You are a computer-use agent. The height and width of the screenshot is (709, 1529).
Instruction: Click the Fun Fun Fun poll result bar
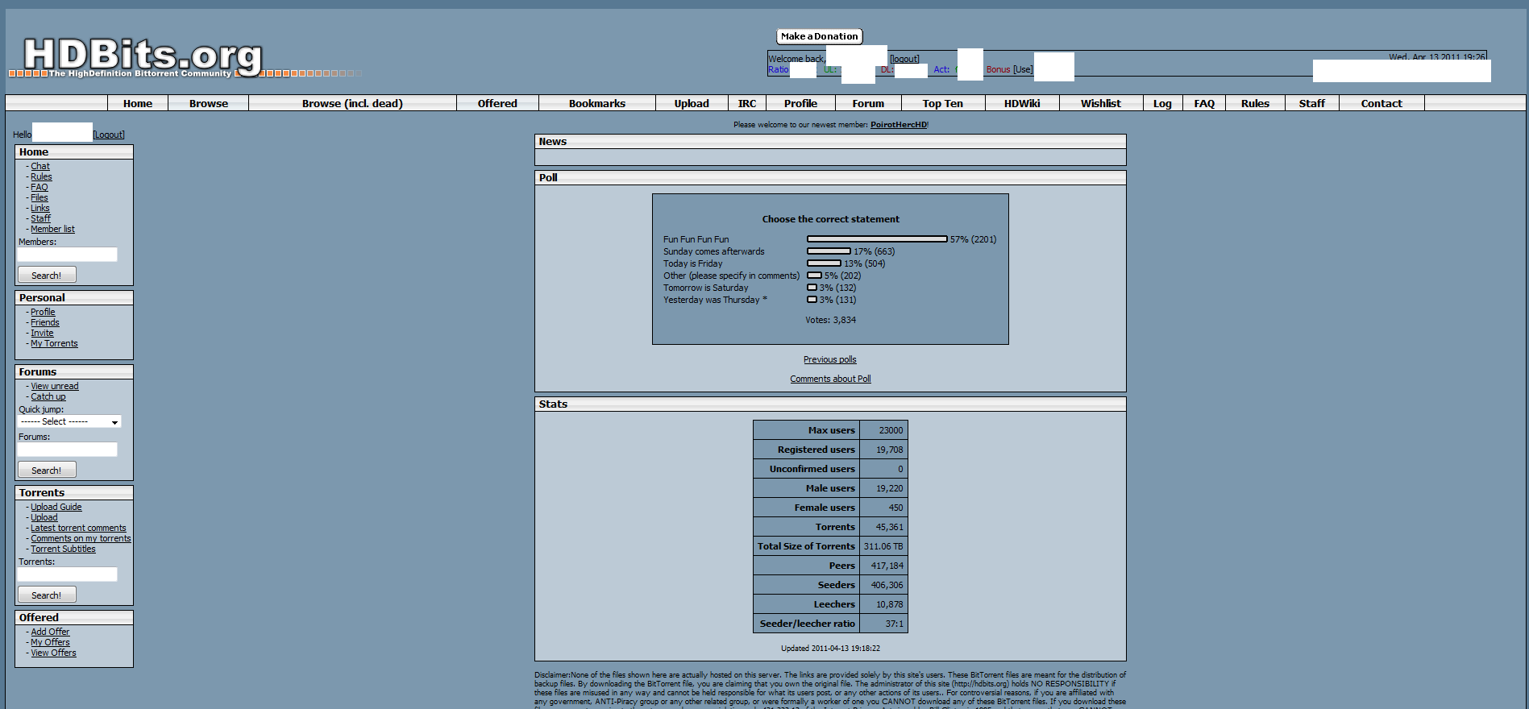click(x=877, y=239)
